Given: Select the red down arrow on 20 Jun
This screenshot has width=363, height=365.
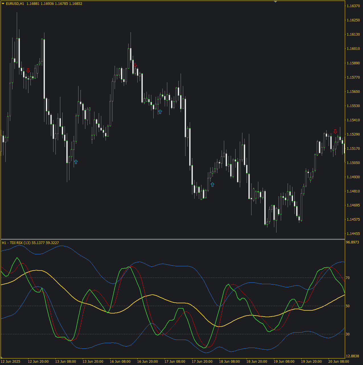Looking at the screenshot, I should pos(335,131).
